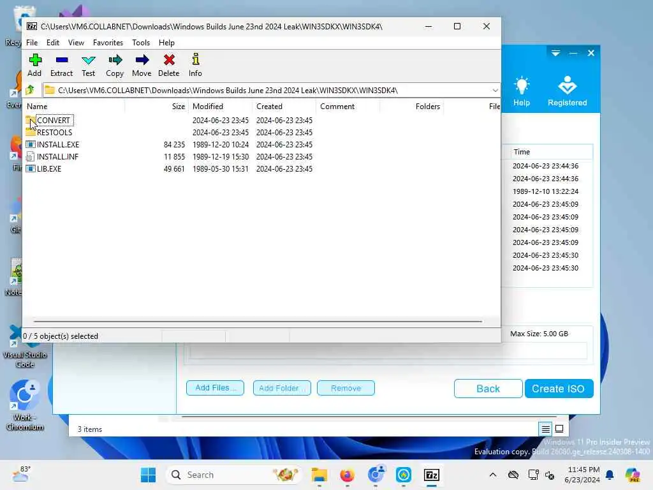
Task: Open Windows Start menu
Action: [148, 475]
